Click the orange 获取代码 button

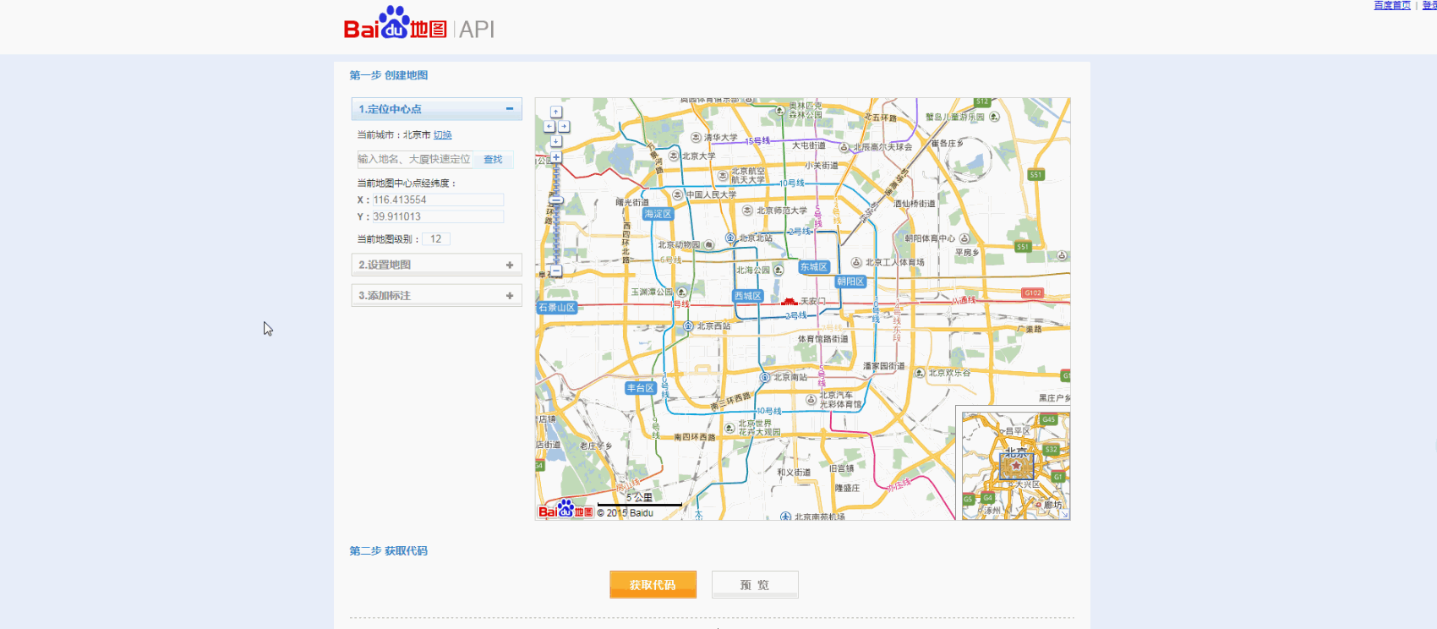[653, 584]
